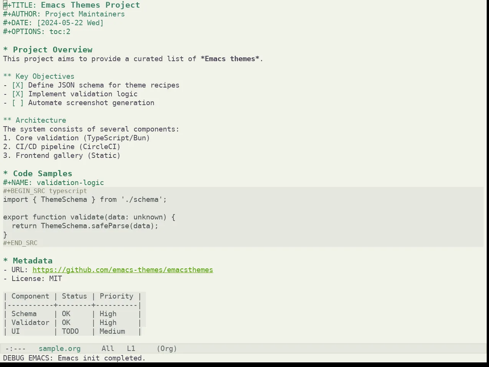Click the High priority in Validator row
489x367 pixels.
point(108,323)
